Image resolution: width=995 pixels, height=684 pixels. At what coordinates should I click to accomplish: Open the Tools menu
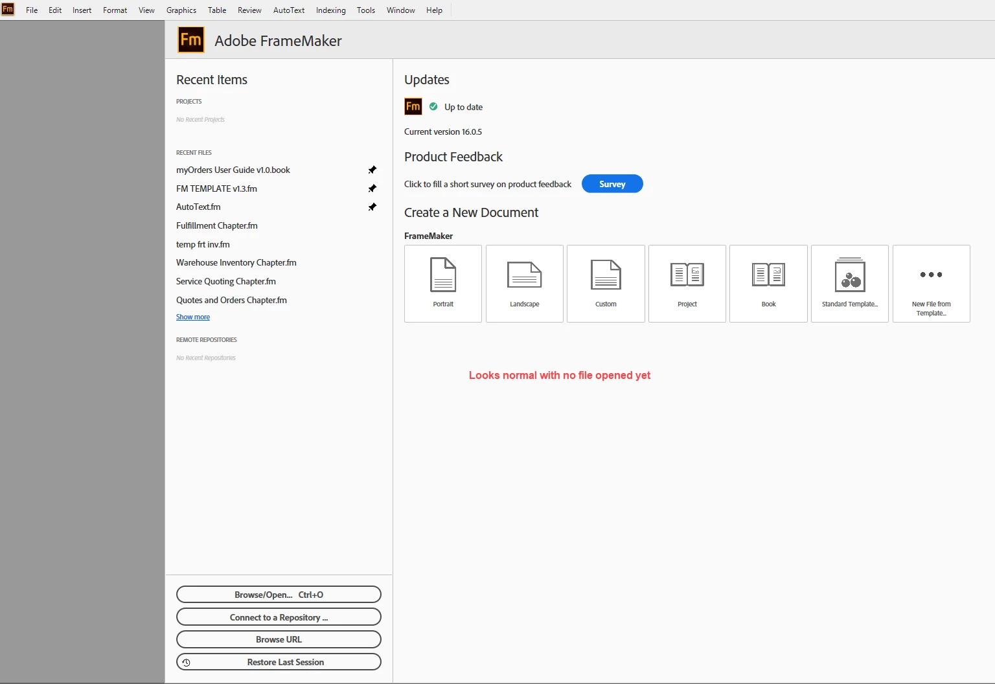(x=366, y=10)
